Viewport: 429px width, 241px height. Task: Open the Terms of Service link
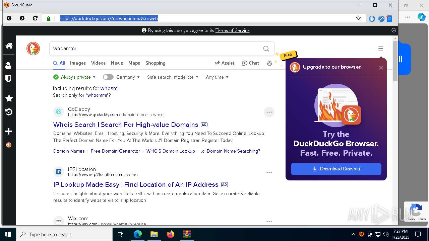coord(232,30)
